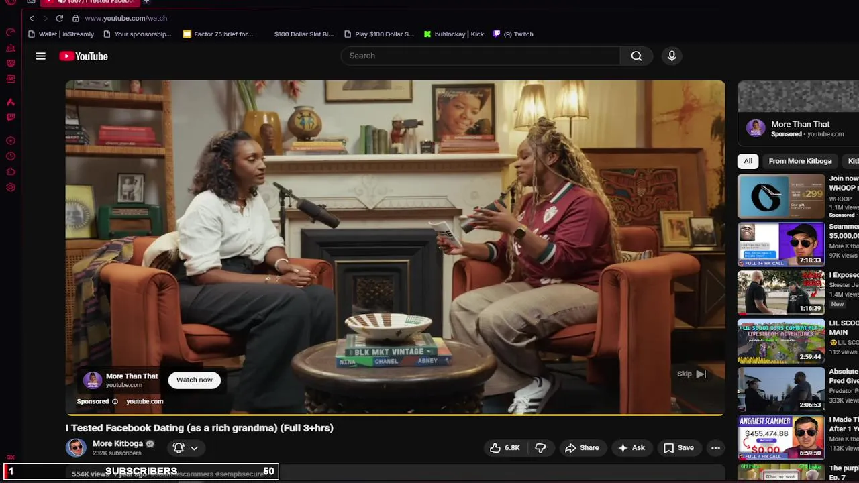Click into the YouTube search field
This screenshot has width=859, height=483.
click(481, 56)
